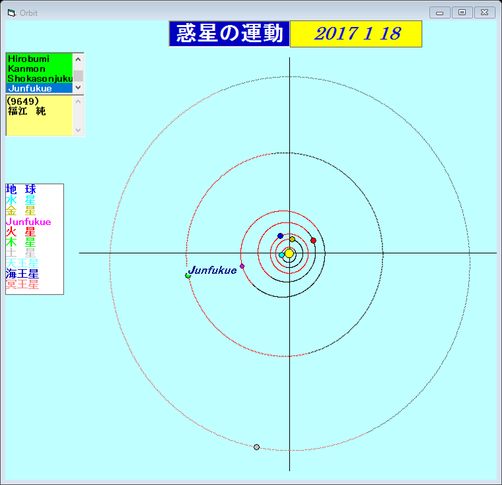Click the yellow asteroid info text box
The width and height of the screenshot is (502, 485).
point(38,115)
